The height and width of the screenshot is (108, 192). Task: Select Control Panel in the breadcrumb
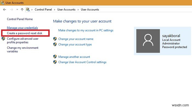pyautogui.click(x=43, y=9)
